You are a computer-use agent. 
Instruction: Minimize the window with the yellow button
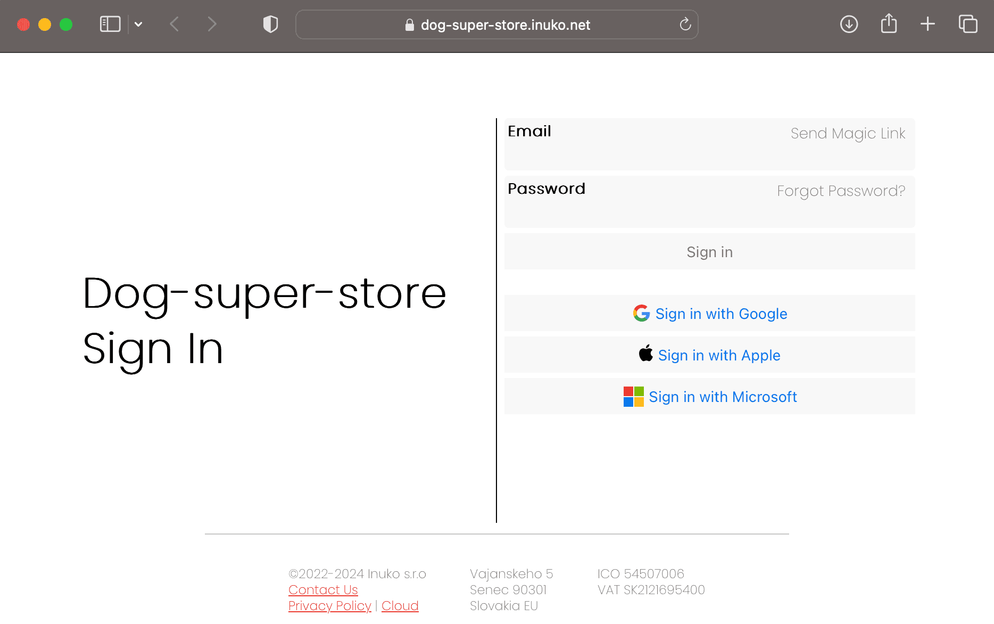pyautogui.click(x=45, y=24)
